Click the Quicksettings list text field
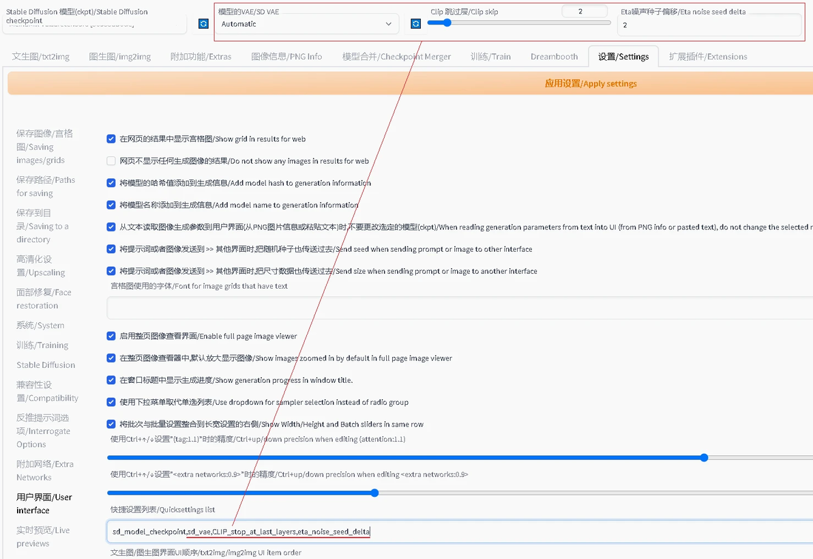Viewport: 813px width, 559px height. [460, 532]
